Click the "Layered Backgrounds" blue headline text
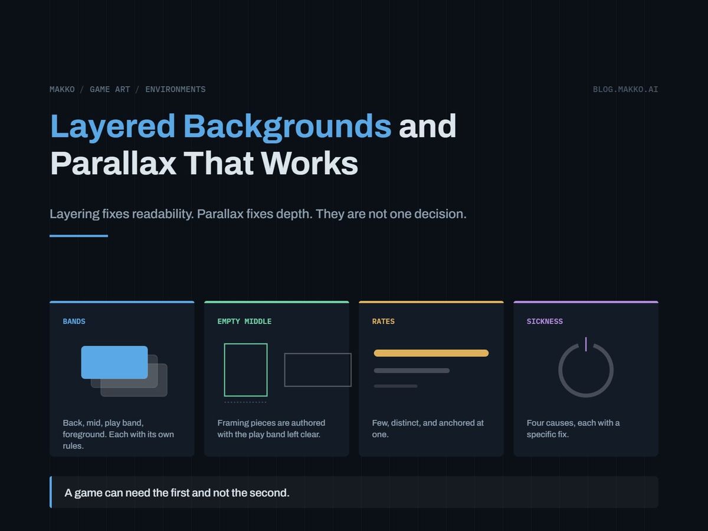The height and width of the screenshot is (531, 708). pos(221,126)
